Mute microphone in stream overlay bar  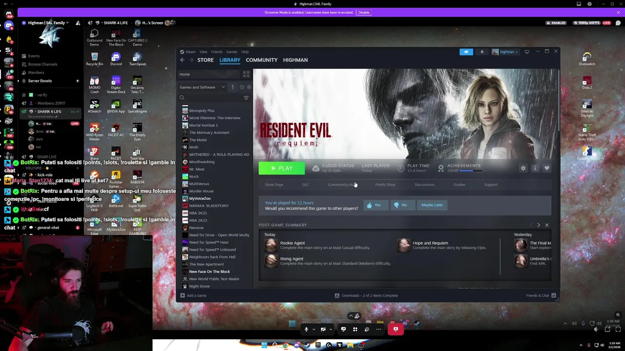coord(306,330)
